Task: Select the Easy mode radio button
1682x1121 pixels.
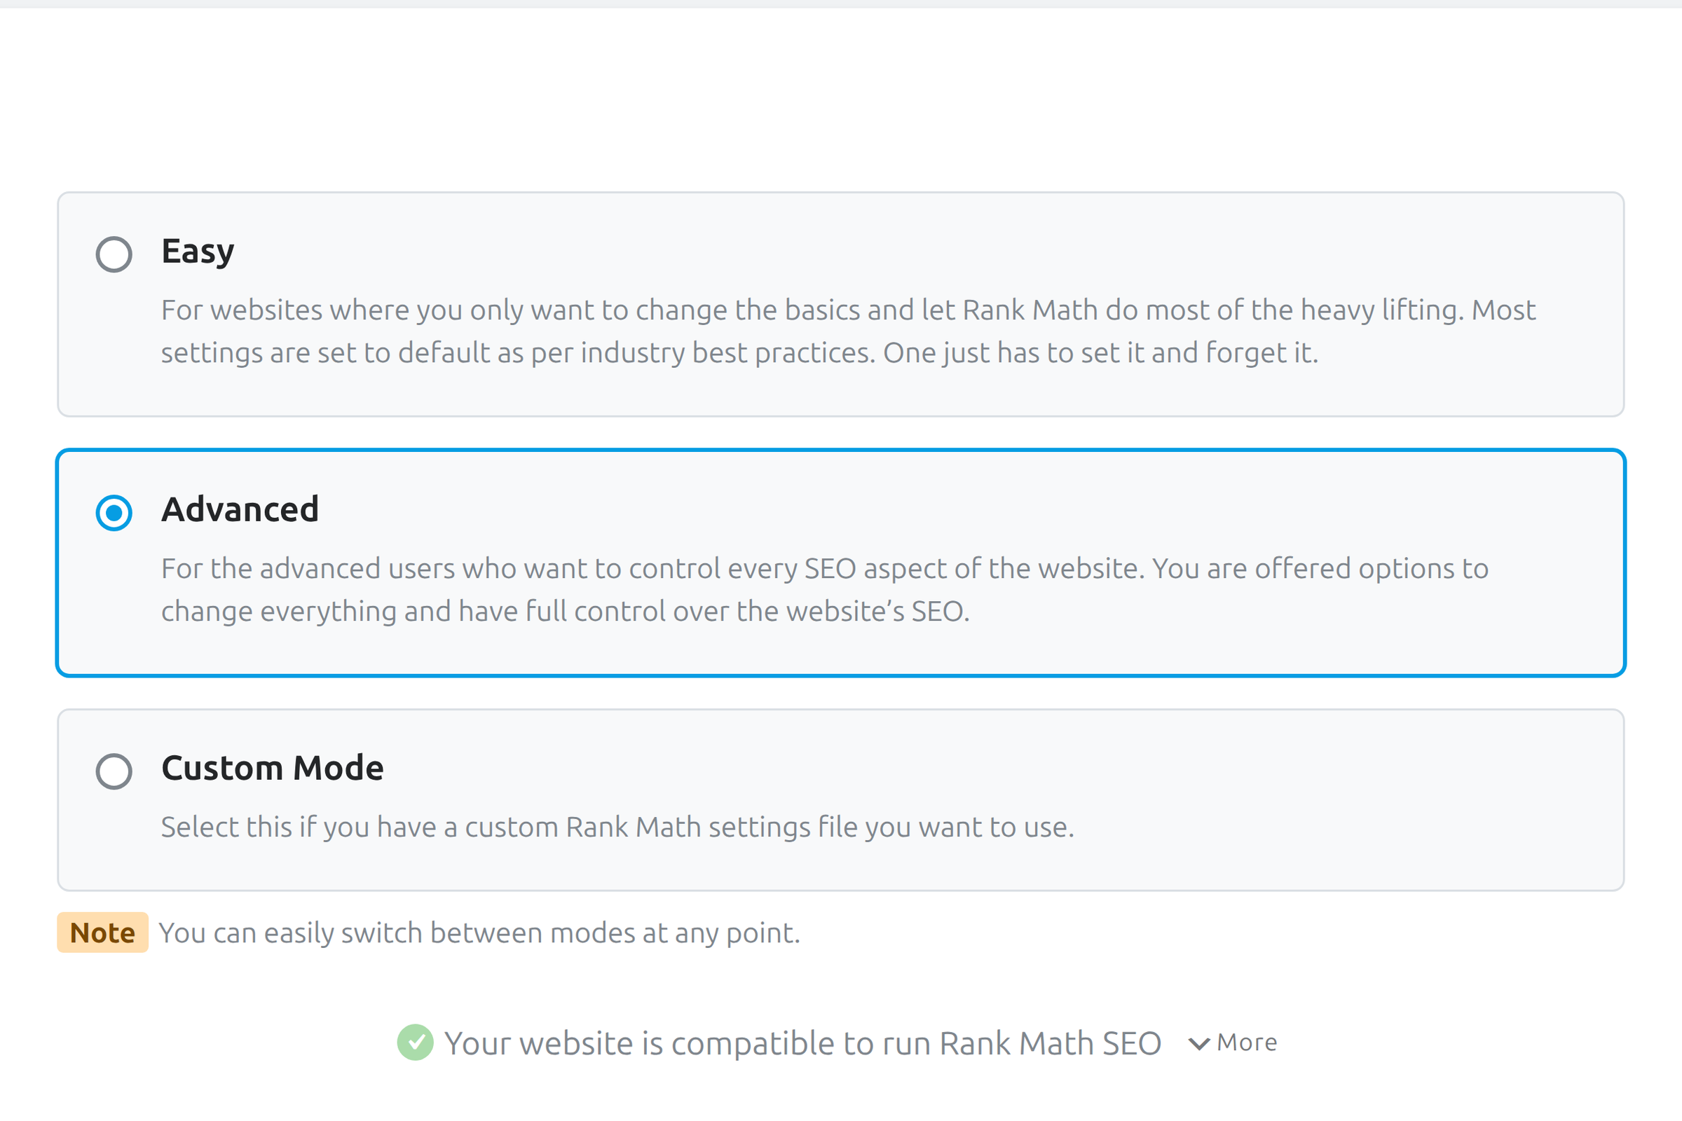Action: pos(114,254)
